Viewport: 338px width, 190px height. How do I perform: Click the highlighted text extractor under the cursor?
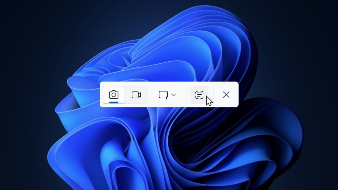tap(199, 95)
